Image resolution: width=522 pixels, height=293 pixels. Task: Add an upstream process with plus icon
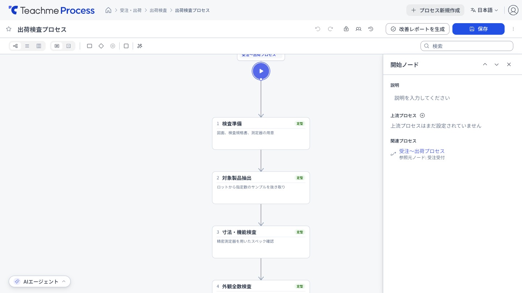(422, 116)
